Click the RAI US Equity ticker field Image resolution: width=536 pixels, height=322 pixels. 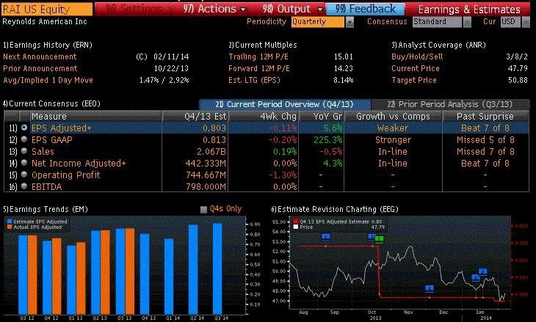tap(47, 10)
